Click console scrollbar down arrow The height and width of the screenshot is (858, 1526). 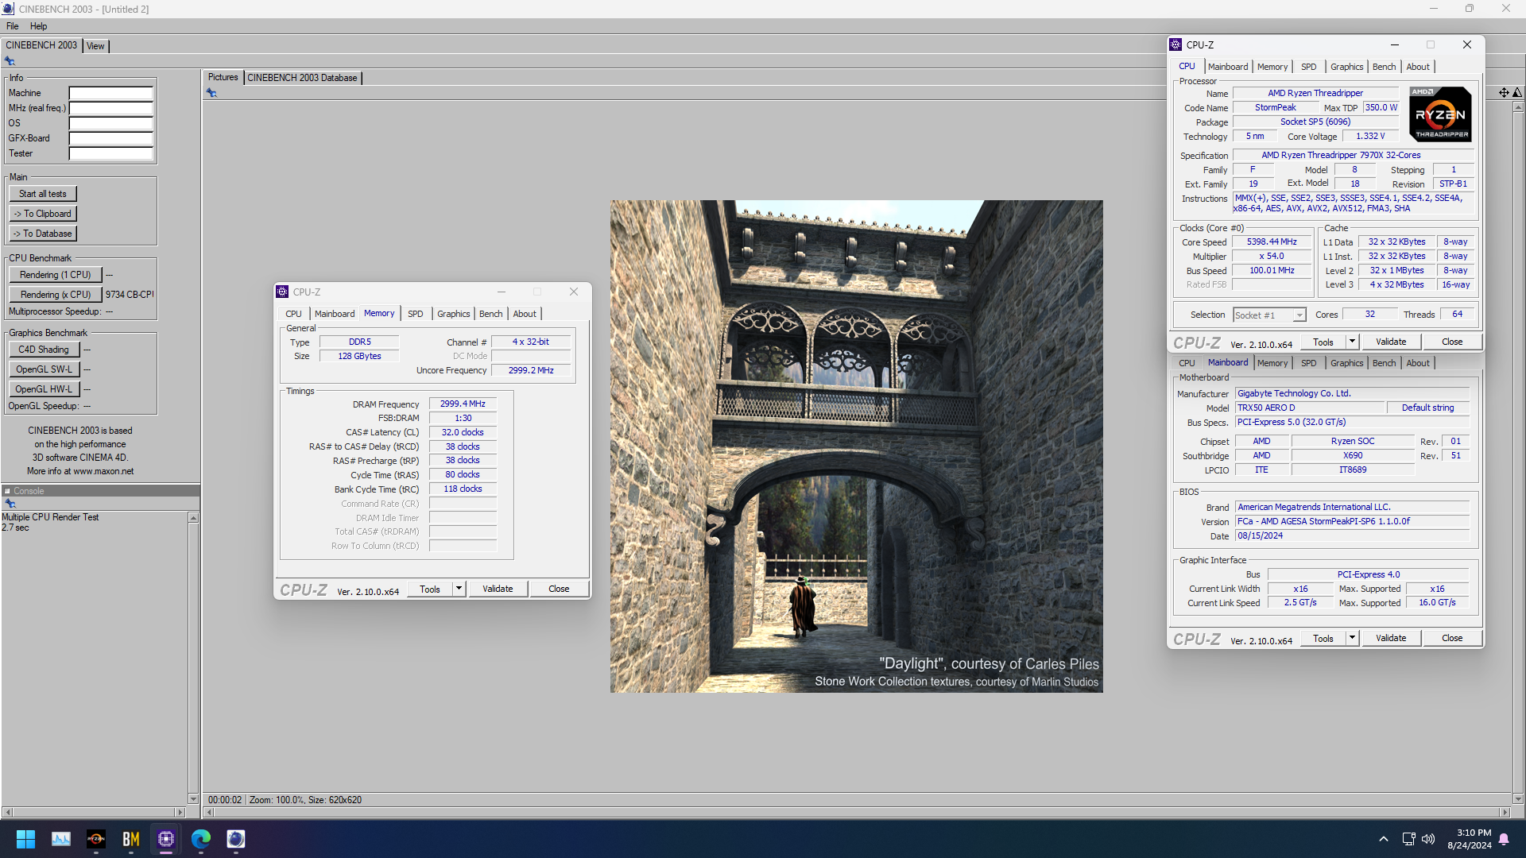[193, 799]
